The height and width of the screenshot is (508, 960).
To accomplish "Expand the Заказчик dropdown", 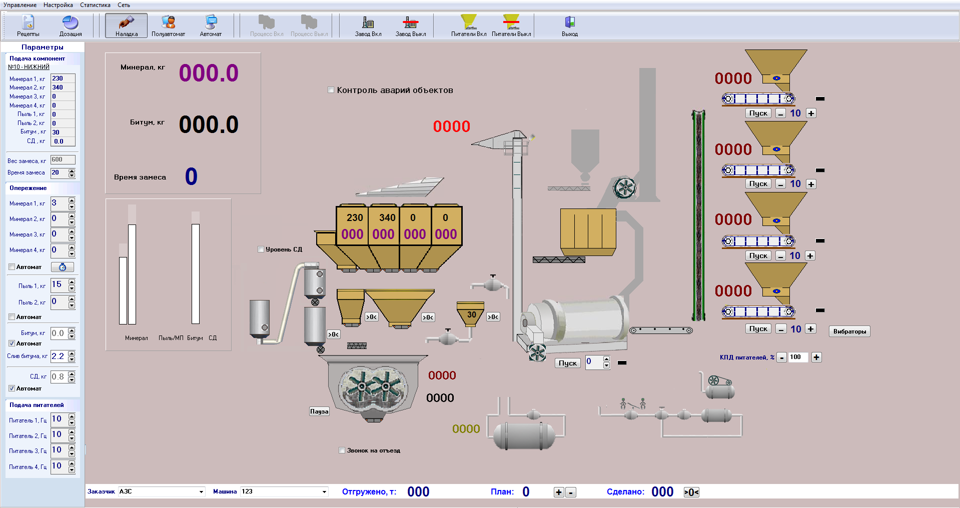I will click(x=201, y=492).
